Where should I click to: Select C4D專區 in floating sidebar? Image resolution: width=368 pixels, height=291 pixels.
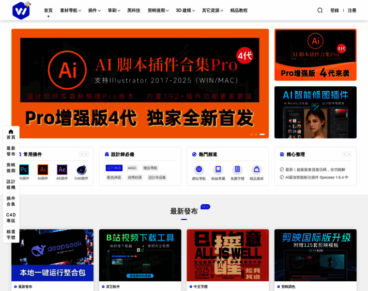pyautogui.click(x=11, y=218)
